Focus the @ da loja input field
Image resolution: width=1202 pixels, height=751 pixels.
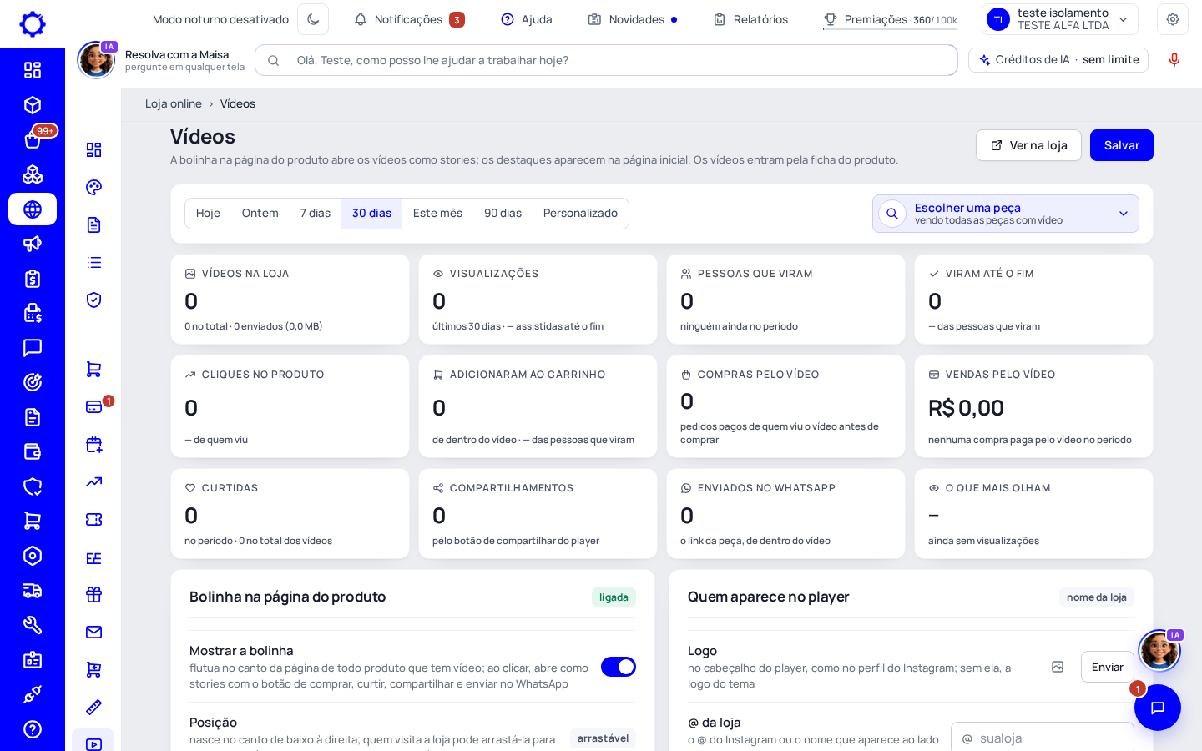tap(1043, 738)
